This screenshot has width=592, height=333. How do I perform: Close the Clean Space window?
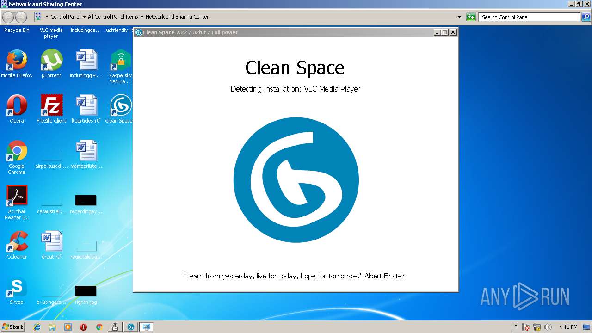click(453, 32)
